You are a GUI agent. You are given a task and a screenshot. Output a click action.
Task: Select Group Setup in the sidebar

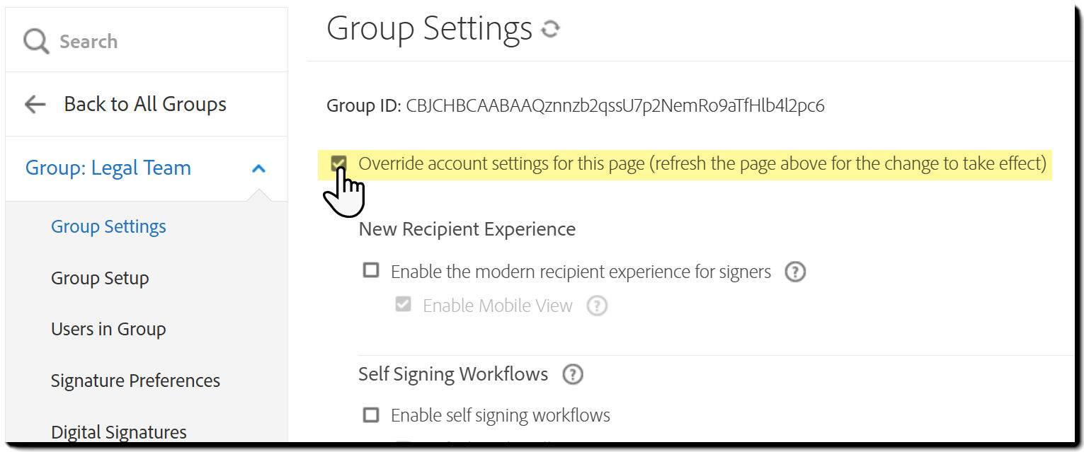[100, 278]
